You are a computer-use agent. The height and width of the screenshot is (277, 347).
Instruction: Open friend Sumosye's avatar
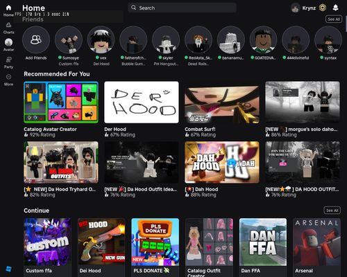[x=69, y=39]
